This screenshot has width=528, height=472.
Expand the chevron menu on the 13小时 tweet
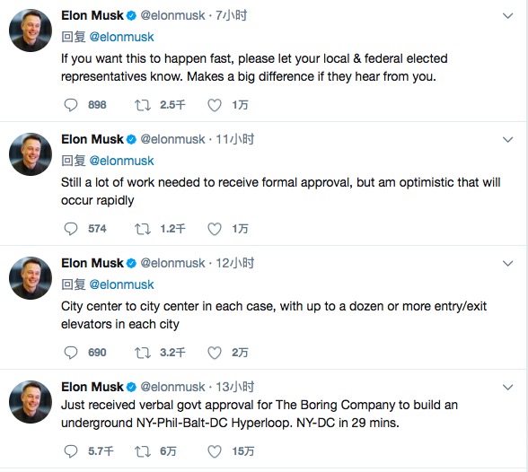click(x=507, y=388)
